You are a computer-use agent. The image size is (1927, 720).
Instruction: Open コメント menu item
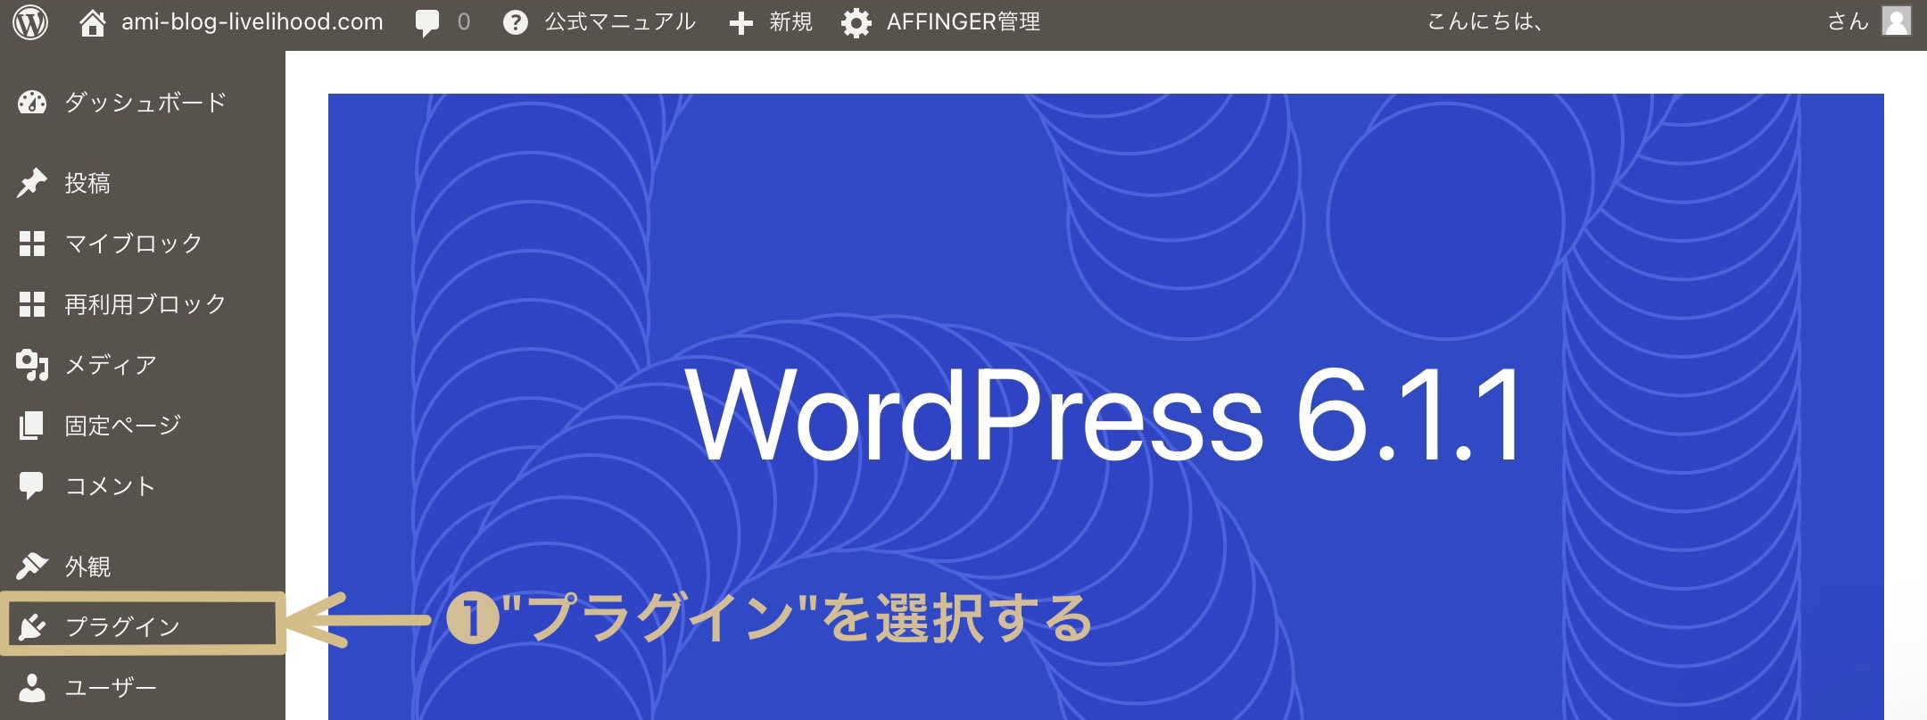point(111,486)
